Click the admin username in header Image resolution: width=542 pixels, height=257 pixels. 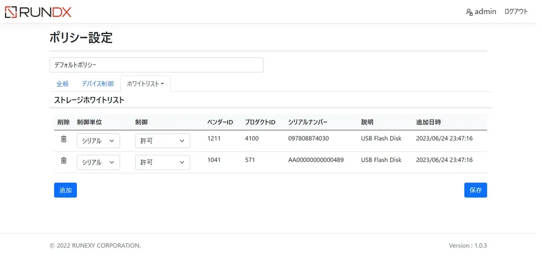[485, 11]
